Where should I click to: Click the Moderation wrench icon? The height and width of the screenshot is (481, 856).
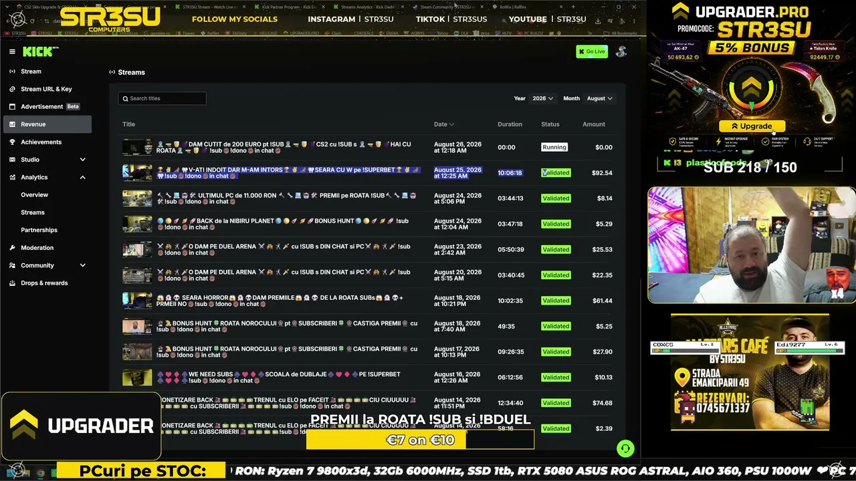pyautogui.click(x=13, y=248)
